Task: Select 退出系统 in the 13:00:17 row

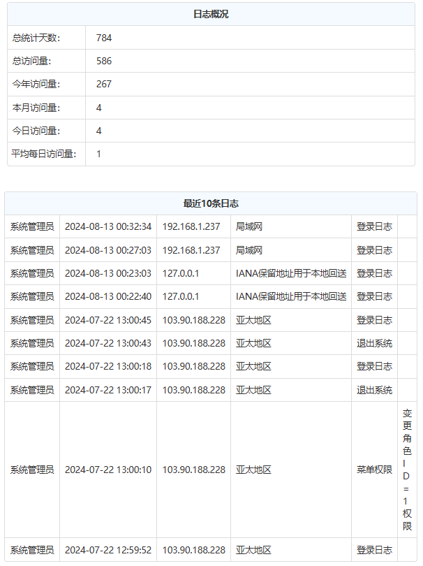Action: point(374,390)
